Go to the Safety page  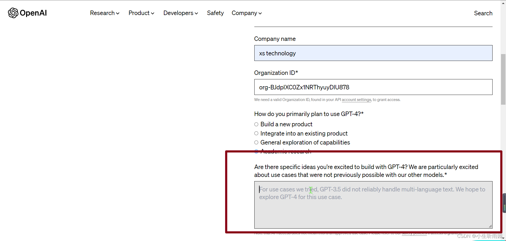(x=215, y=13)
